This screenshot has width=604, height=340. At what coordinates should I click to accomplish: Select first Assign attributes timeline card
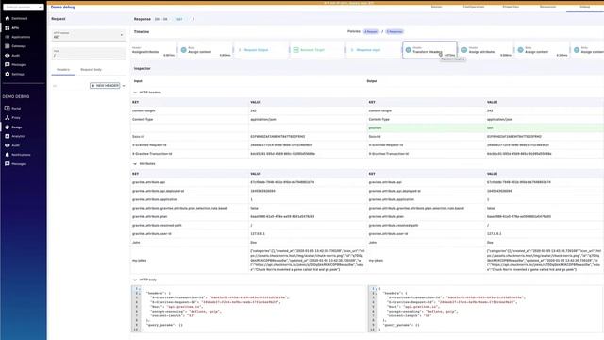pyautogui.click(x=153, y=50)
